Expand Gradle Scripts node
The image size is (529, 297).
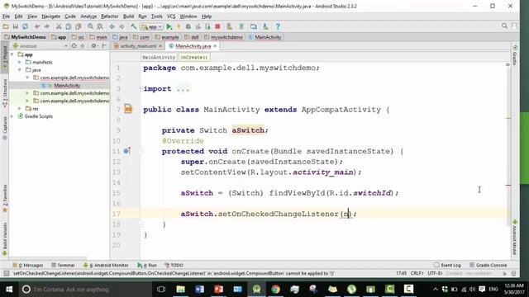(12, 116)
